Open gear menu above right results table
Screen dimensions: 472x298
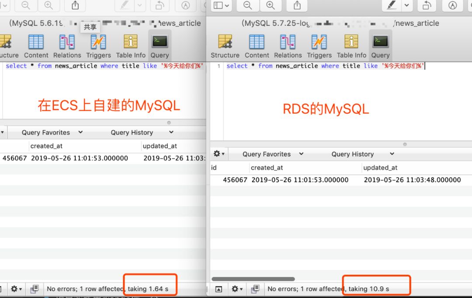219,154
